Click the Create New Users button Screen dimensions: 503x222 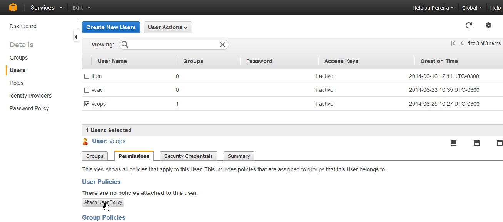(x=111, y=27)
